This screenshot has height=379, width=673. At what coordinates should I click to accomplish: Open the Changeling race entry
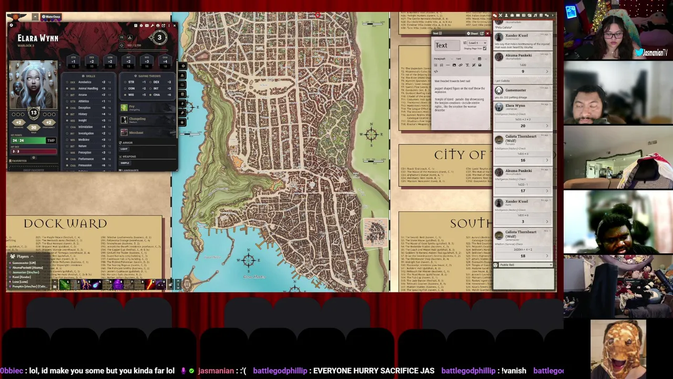pyautogui.click(x=147, y=120)
